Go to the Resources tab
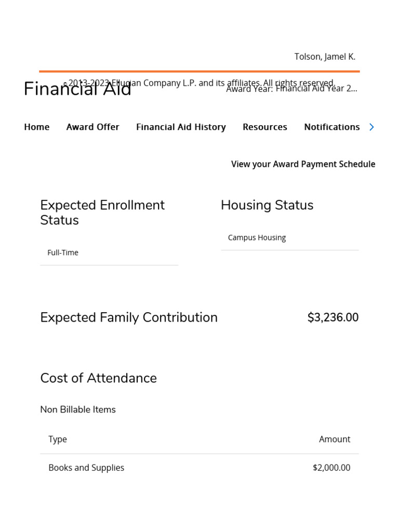The height and width of the screenshot is (532, 399). click(265, 127)
